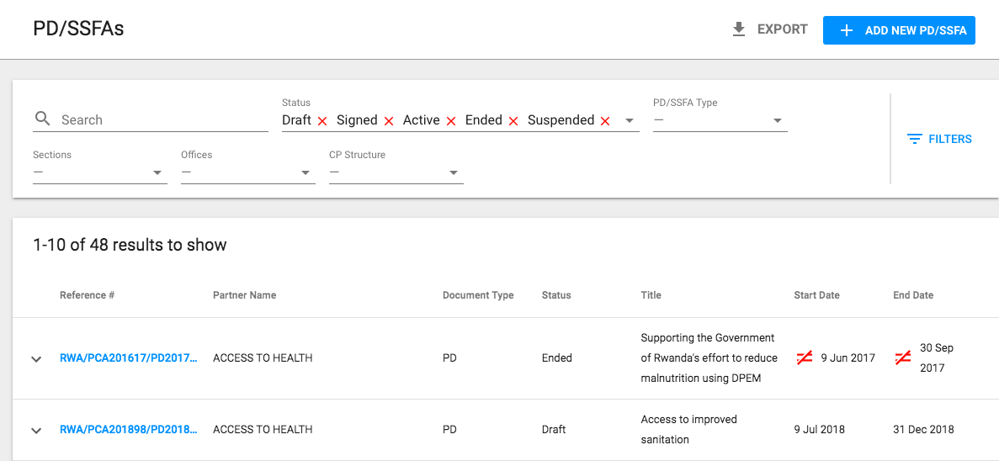Open the Sections dropdown
This screenshot has width=999, height=461.
[100, 172]
